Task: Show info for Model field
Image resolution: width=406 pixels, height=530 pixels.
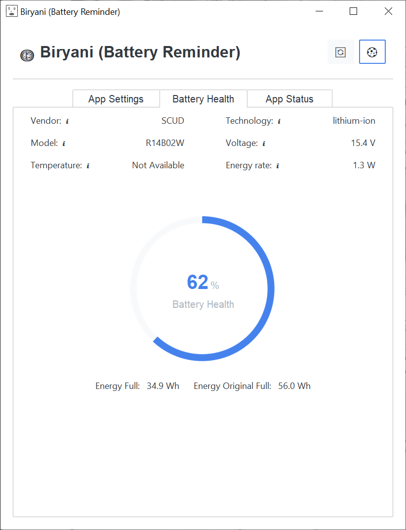Action: click(64, 144)
